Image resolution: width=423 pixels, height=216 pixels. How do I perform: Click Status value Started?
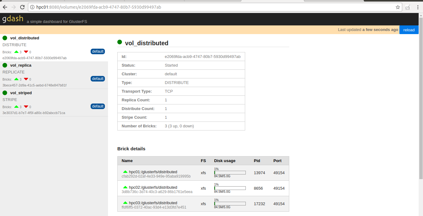pos(171,65)
